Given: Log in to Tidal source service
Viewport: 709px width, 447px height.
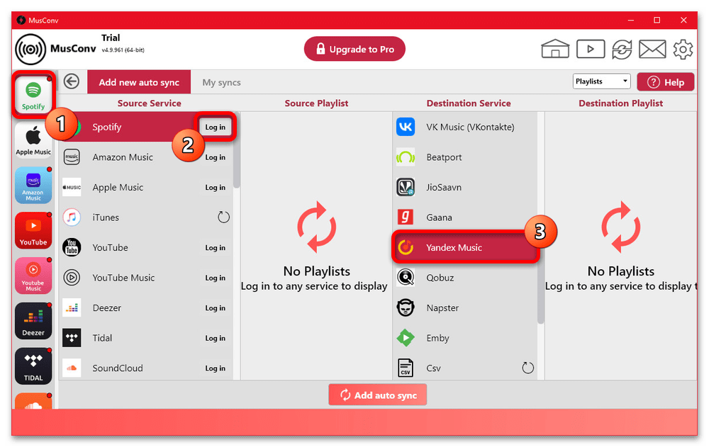Looking at the screenshot, I should pyautogui.click(x=216, y=338).
